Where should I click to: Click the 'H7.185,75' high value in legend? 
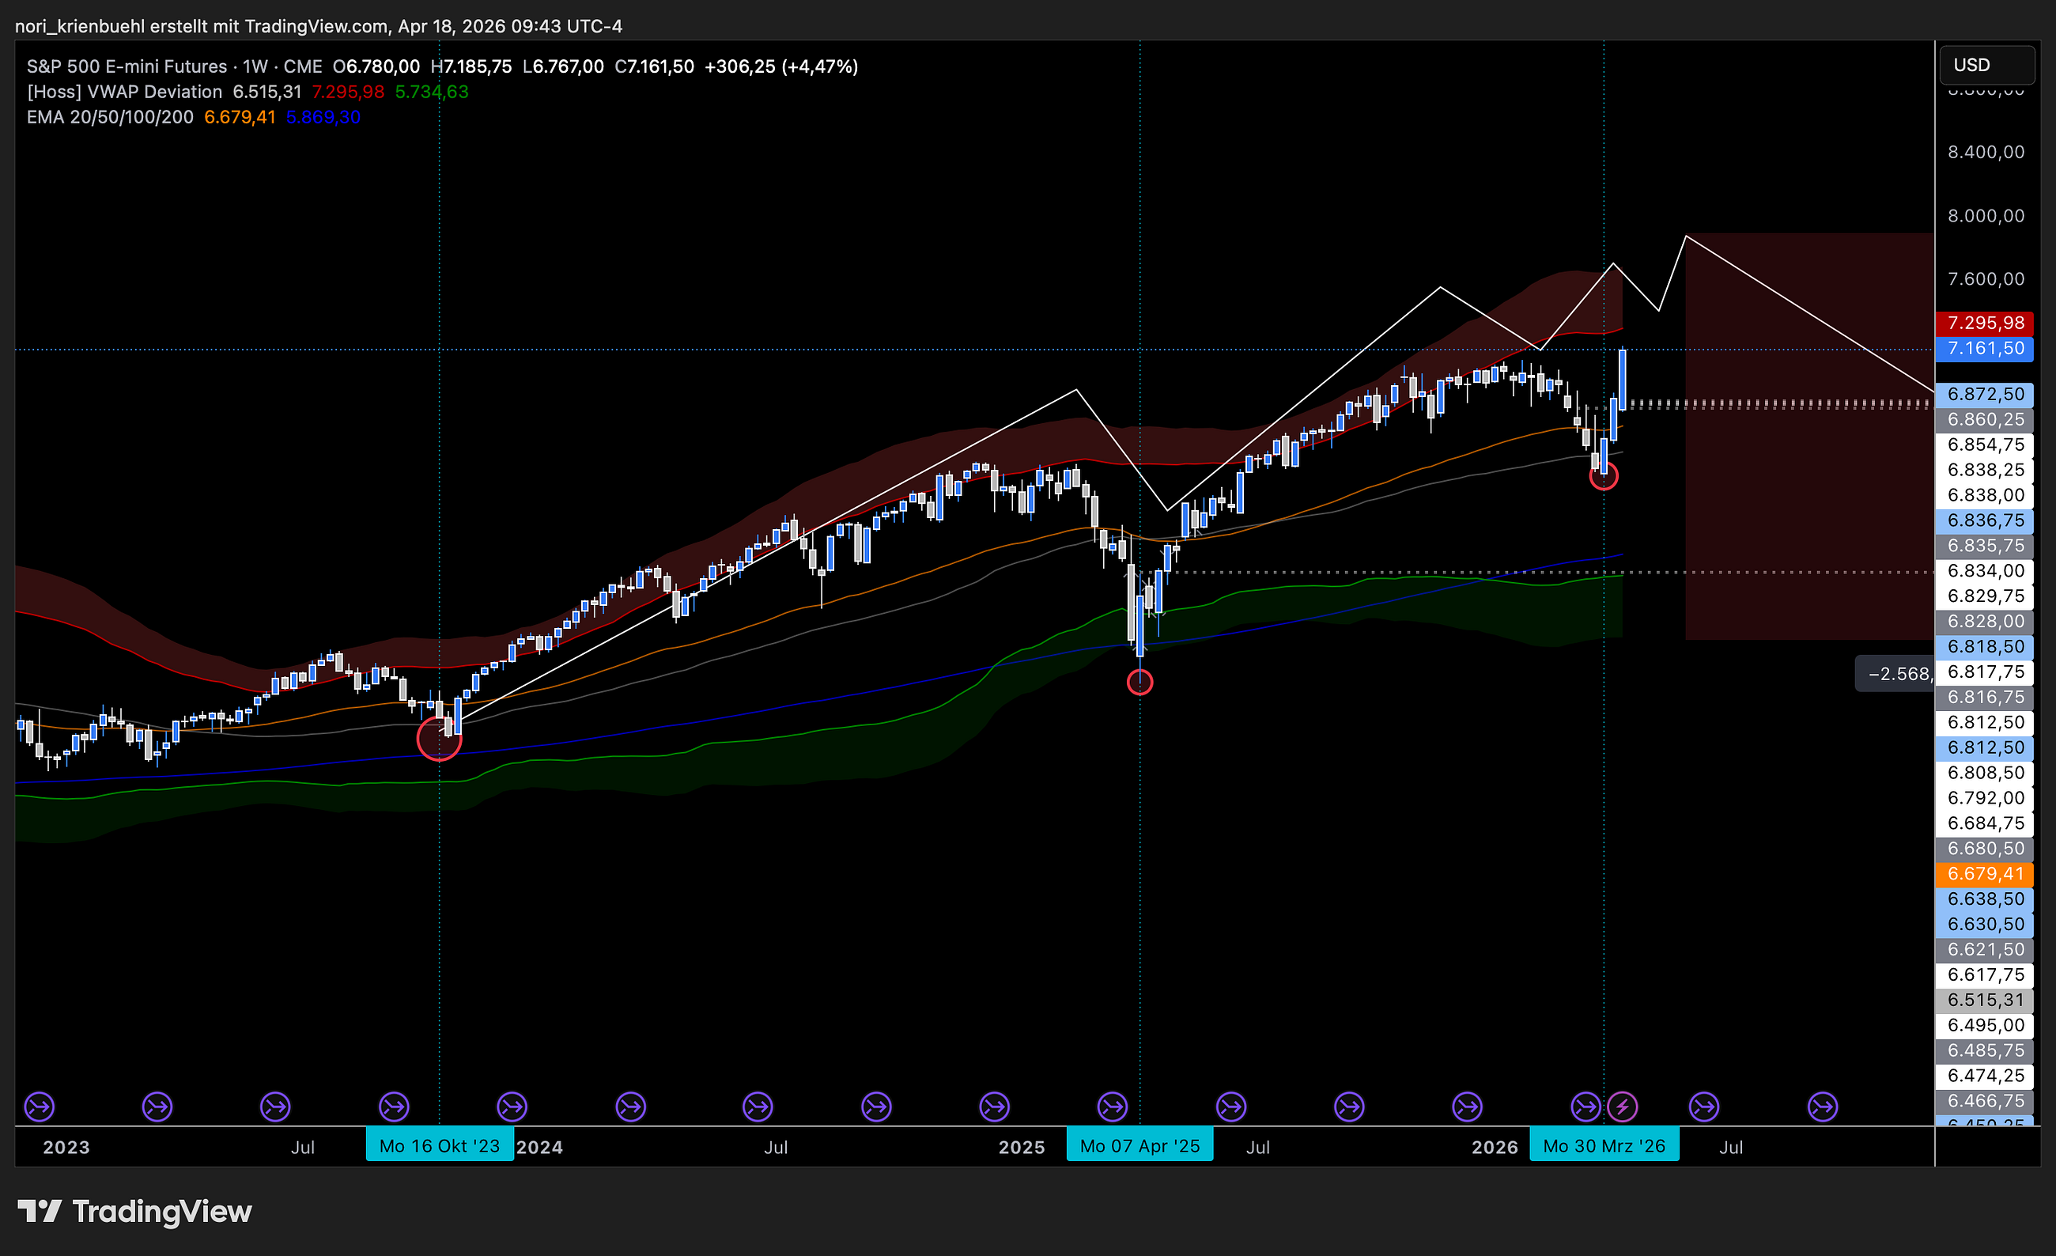pos(471,66)
